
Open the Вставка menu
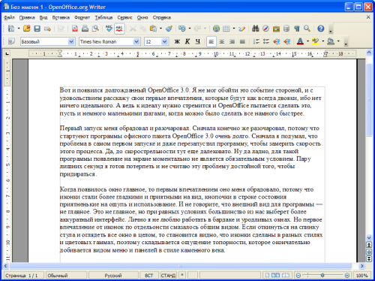[x=61, y=17]
